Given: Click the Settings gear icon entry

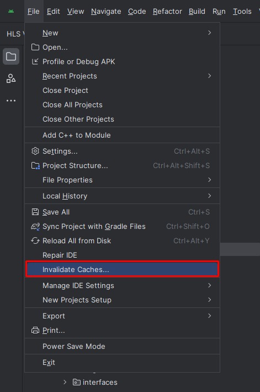Looking at the screenshot, I should coord(35,151).
